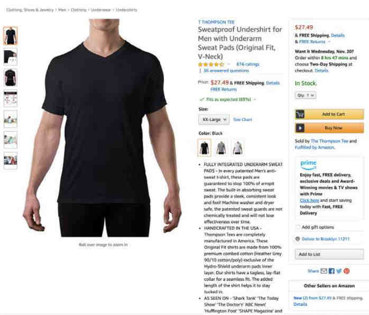Screen dimensions: 369x315
Task: Open the XX-Large size dropdown
Action: click(x=214, y=119)
